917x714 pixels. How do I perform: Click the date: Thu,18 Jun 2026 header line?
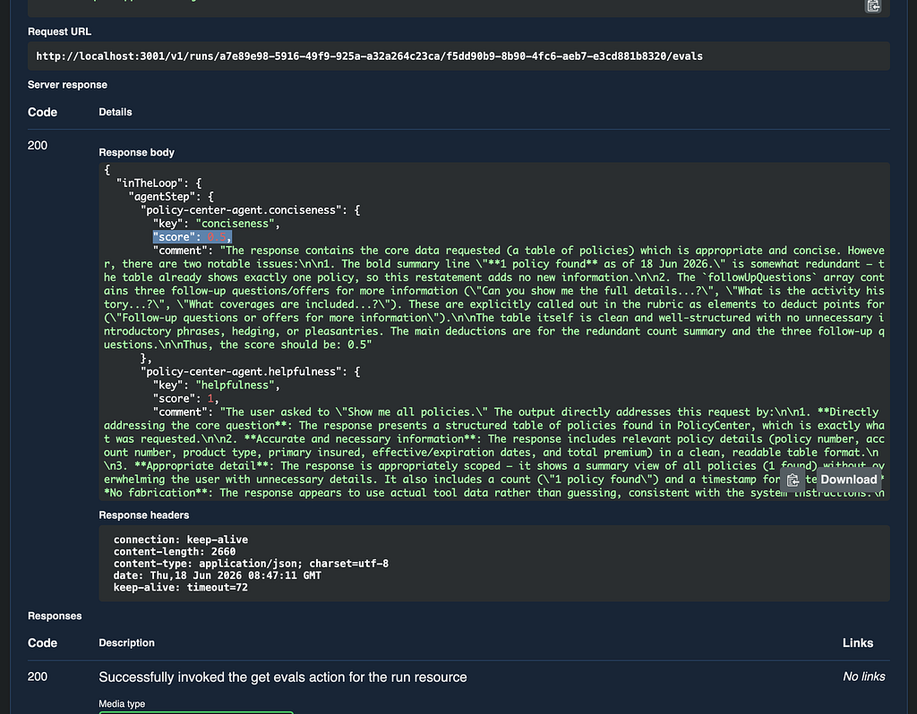click(217, 575)
